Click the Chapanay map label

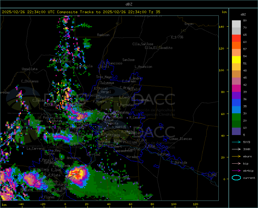click(x=122, y=112)
